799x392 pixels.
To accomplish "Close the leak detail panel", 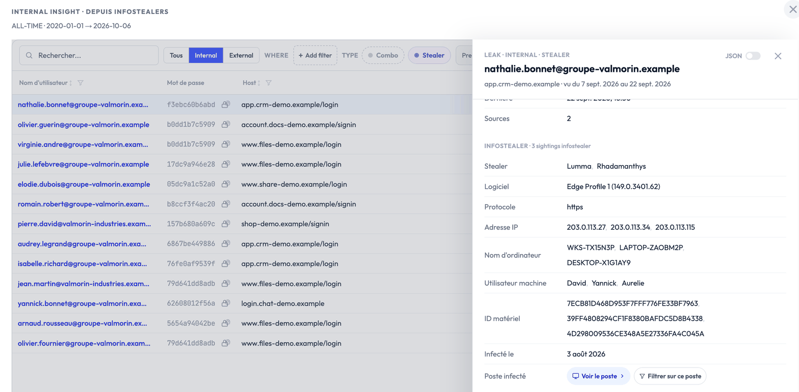I will 778,56.
